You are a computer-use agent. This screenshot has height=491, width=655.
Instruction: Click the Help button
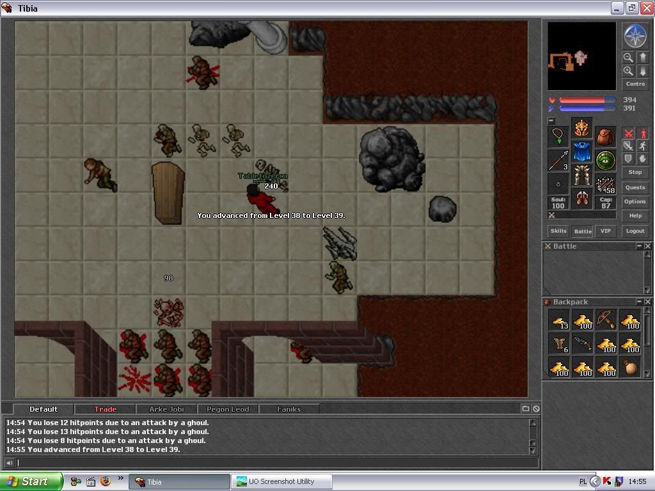click(x=635, y=215)
